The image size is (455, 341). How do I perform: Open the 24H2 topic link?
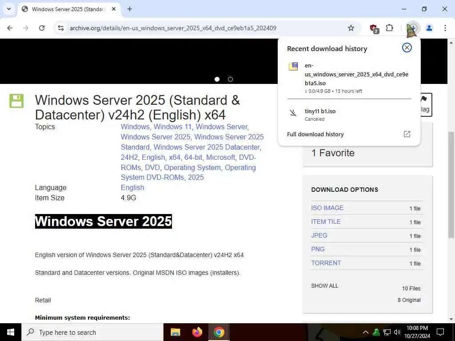(129, 157)
